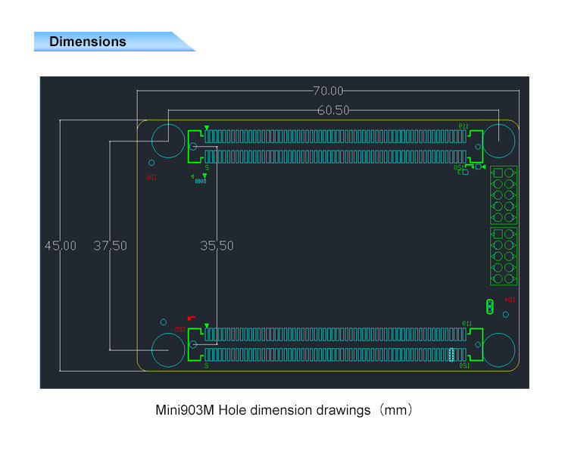Click the small circle above ID6 label

tap(151, 163)
